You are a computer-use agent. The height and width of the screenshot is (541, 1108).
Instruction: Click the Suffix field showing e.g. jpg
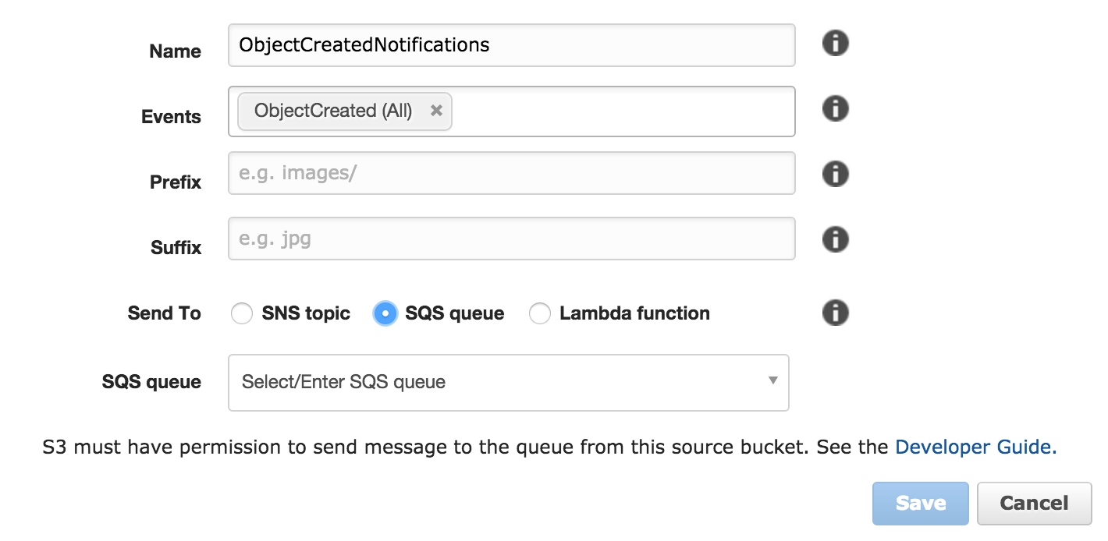click(511, 239)
